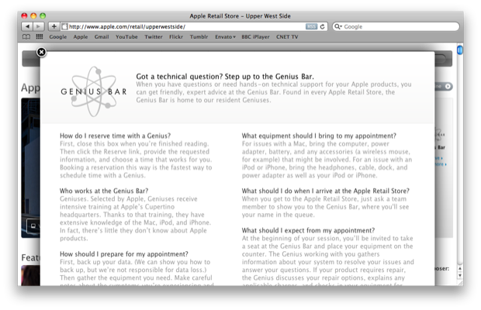Click the Genius Bar atom logo
This screenshot has height=310, width=481.
pyautogui.click(x=94, y=91)
